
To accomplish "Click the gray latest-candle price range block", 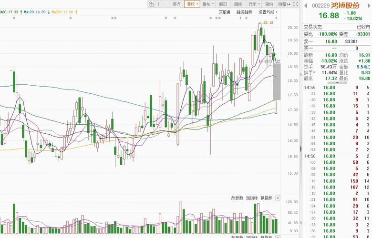I will click(277, 82).
